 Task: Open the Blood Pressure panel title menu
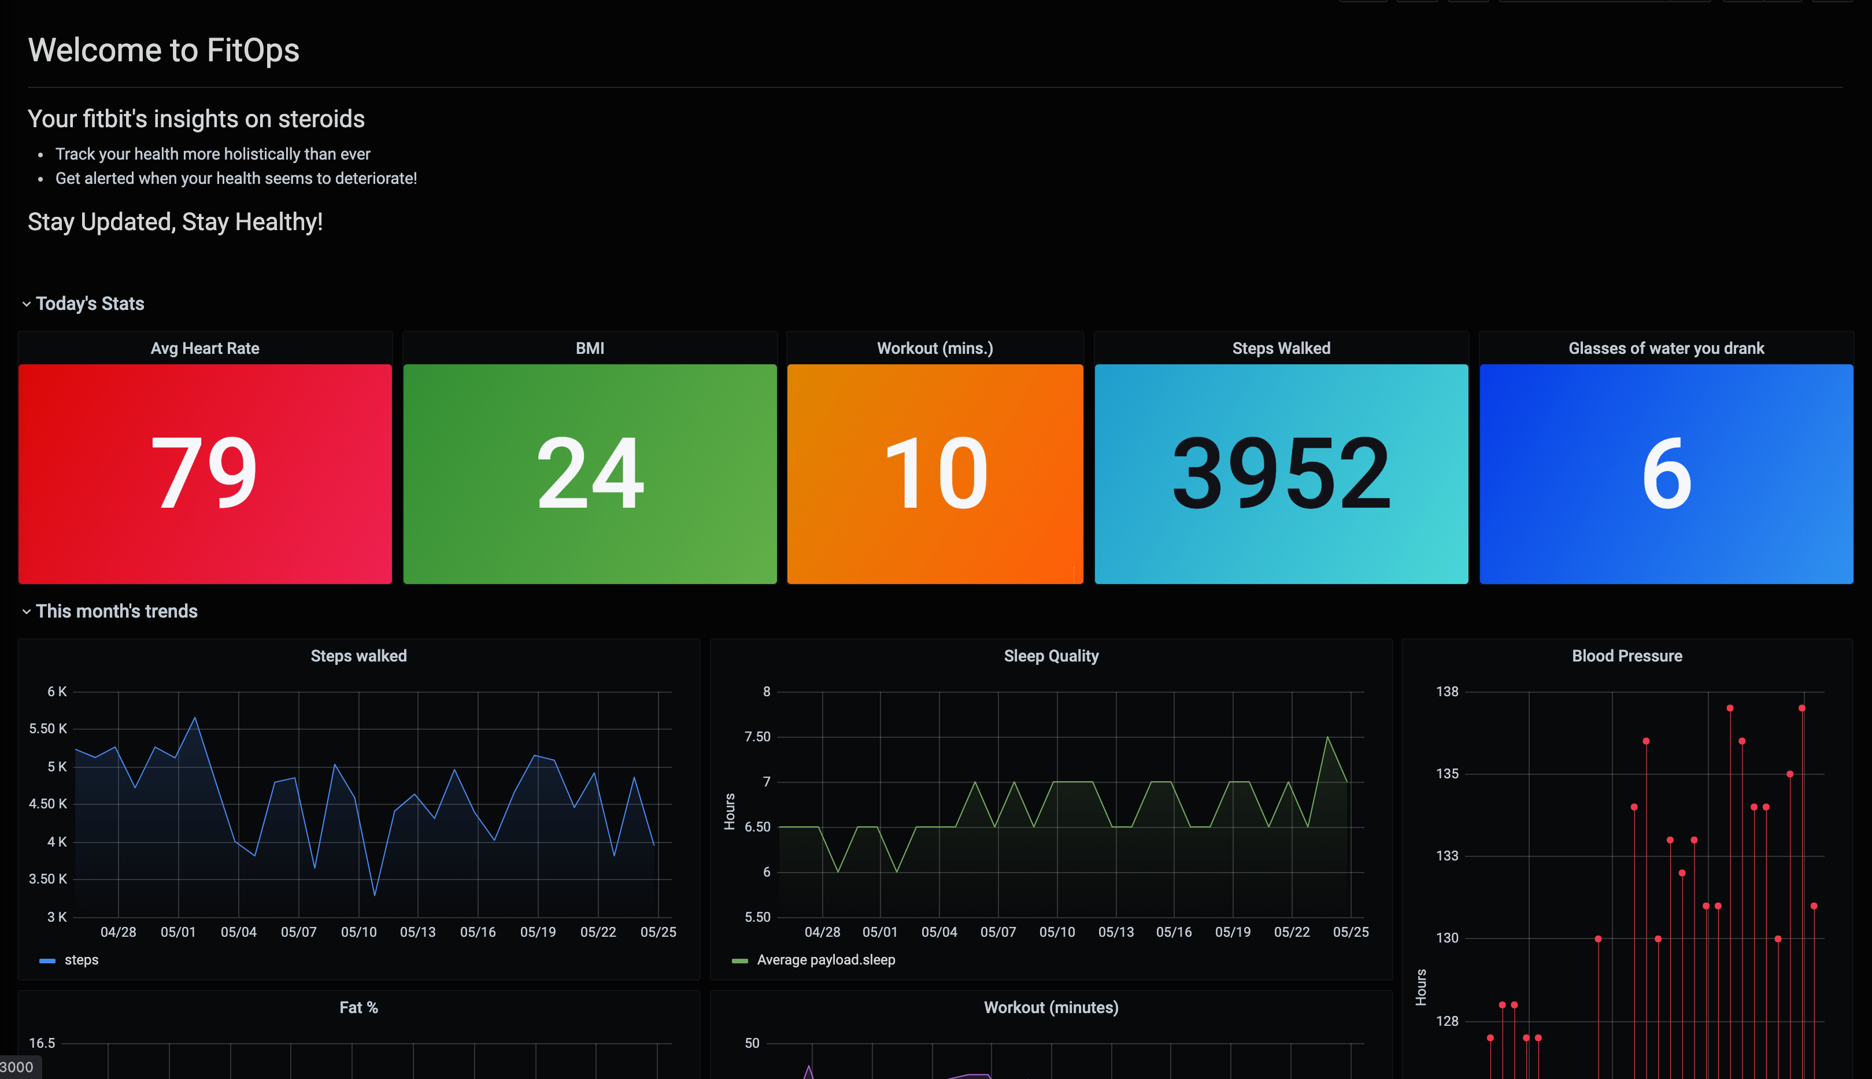[x=1627, y=656]
